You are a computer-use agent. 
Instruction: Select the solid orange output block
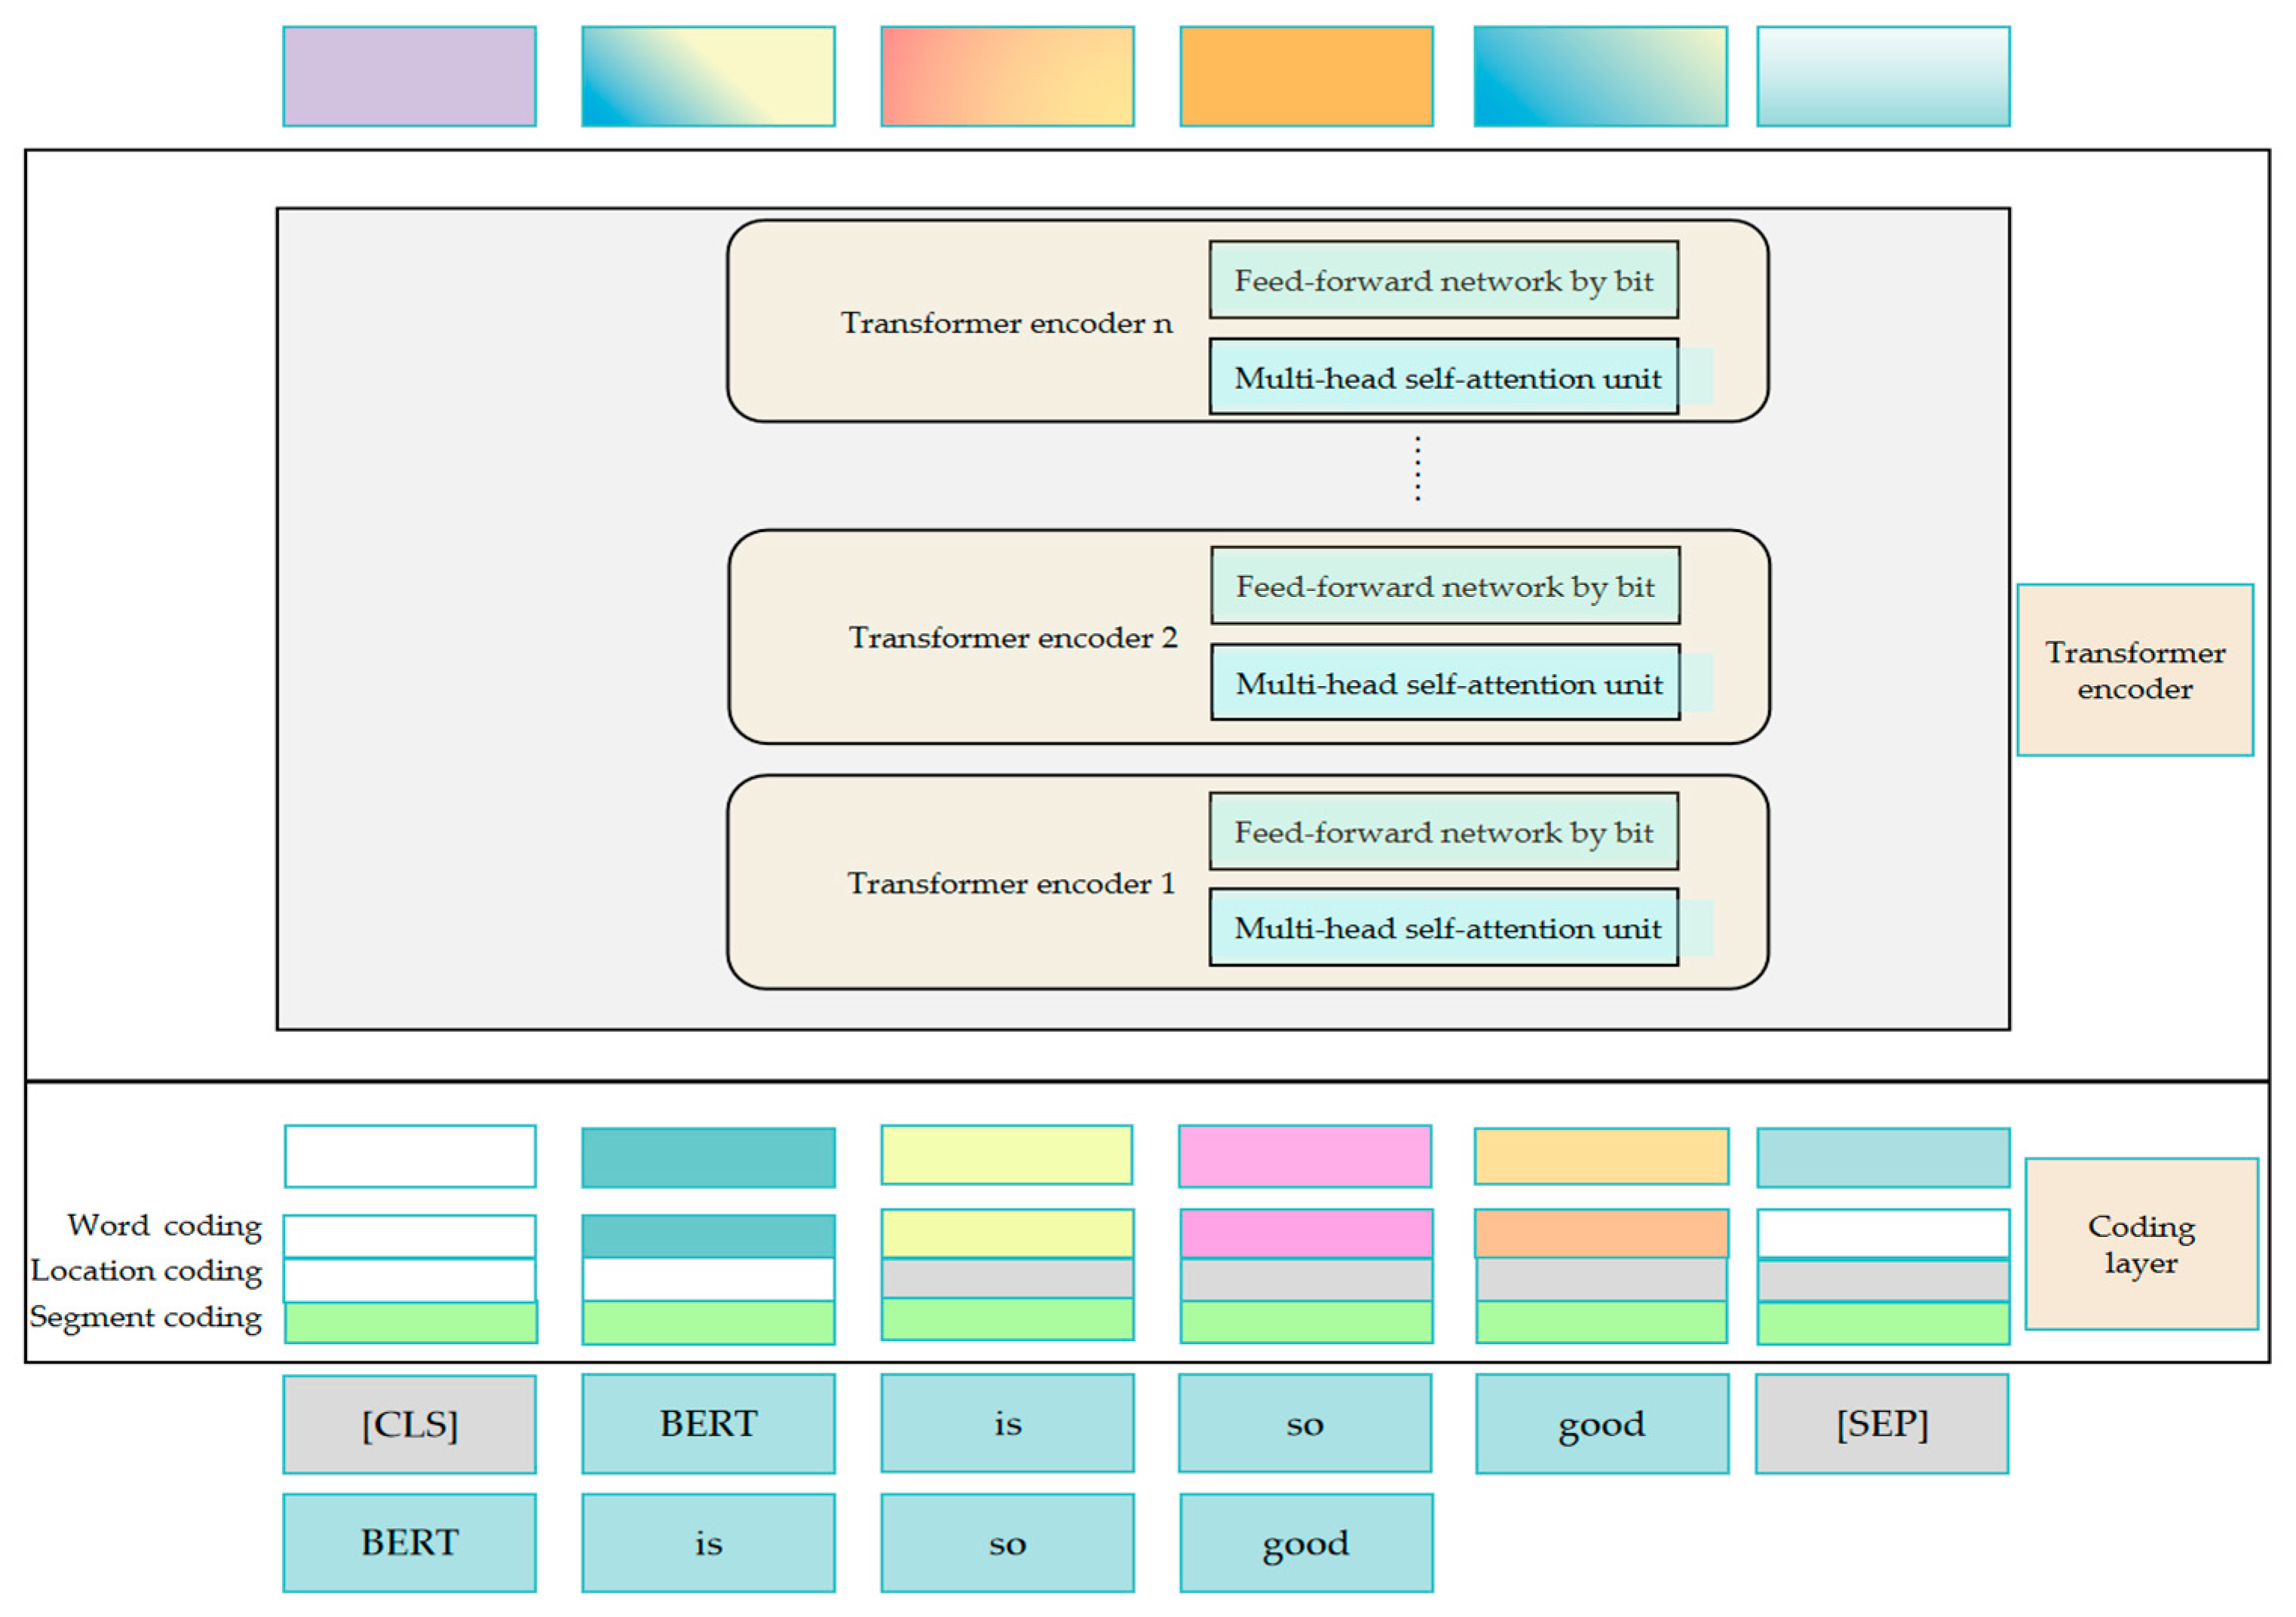1306,77
